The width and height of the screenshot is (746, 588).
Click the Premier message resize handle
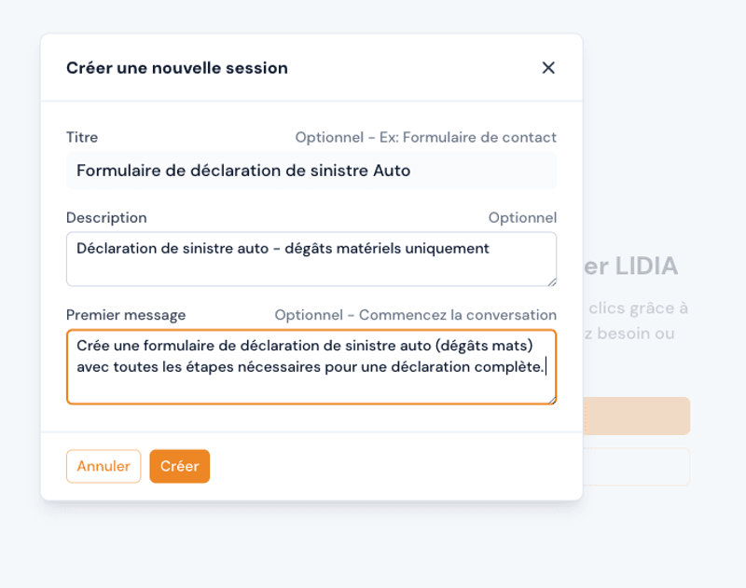[x=552, y=399]
